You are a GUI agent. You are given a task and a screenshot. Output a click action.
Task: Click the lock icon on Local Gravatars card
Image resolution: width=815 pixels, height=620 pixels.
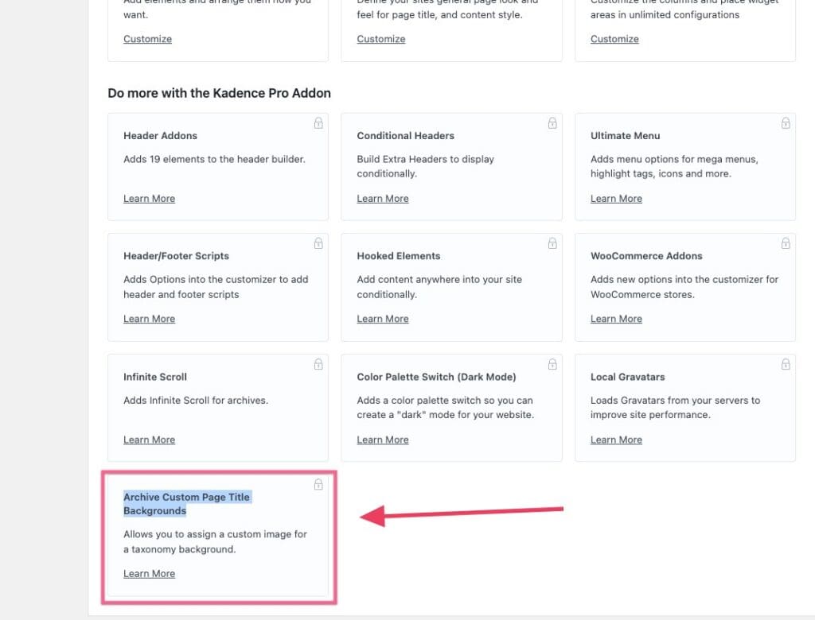click(x=785, y=364)
